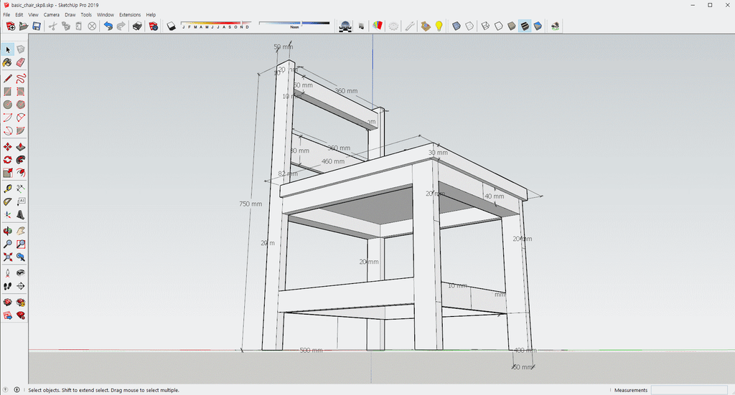This screenshot has width=735, height=395.
Task: Print the model with printer icon
Action: tap(137, 27)
